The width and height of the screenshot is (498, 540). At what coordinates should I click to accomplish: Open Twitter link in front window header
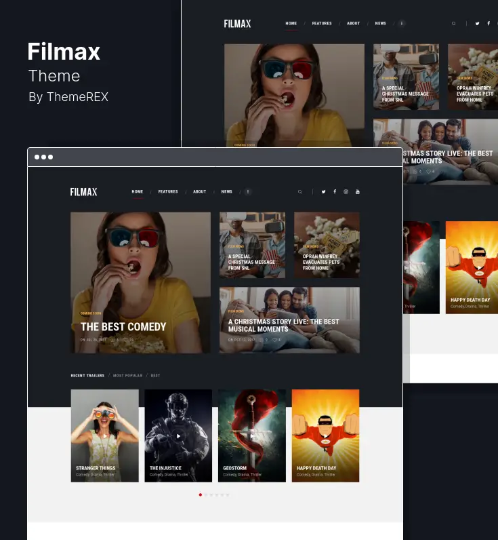pyautogui.click(x=323, y=192)
